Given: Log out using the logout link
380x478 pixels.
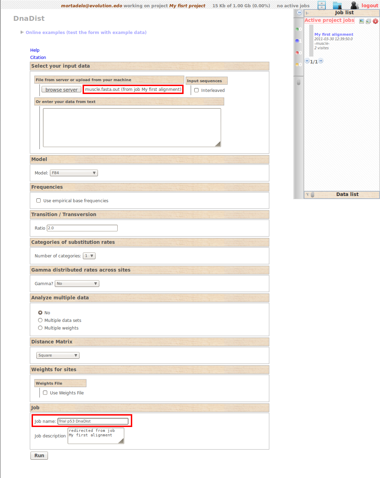Looking at the screenshot, I should pyautogui.click(x=370, y=6).
